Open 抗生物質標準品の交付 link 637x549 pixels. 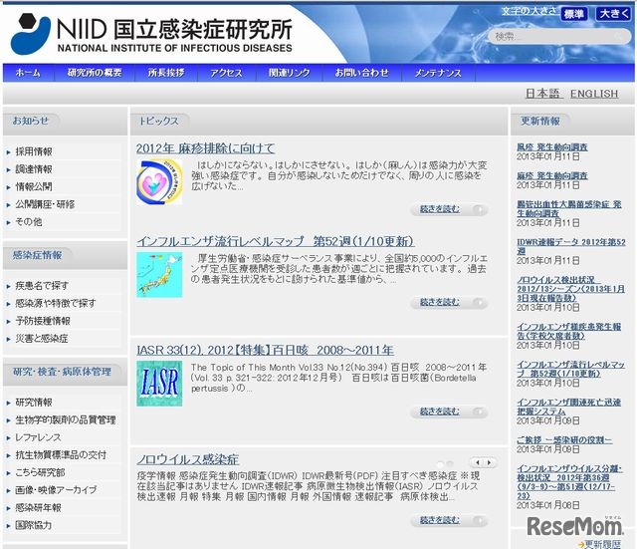point(61,455)
